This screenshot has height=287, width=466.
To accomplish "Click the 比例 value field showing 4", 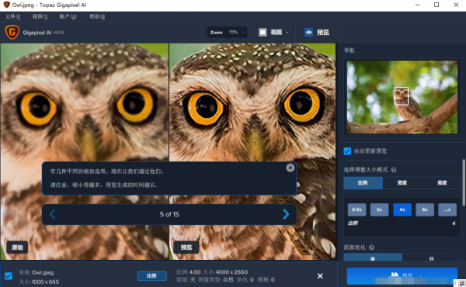I will click(454, 223).
